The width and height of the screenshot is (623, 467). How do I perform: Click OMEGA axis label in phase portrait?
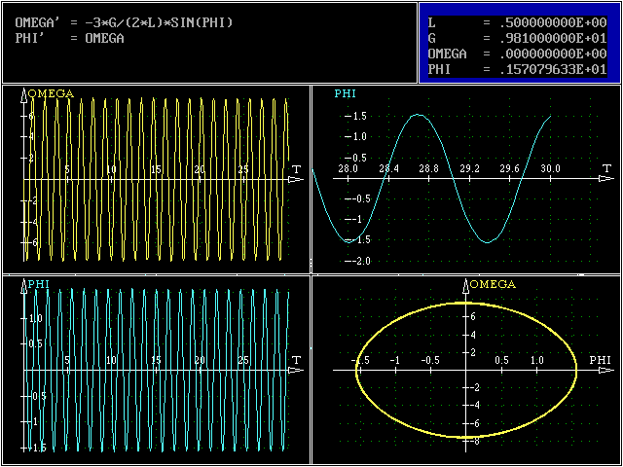(494, 284)
